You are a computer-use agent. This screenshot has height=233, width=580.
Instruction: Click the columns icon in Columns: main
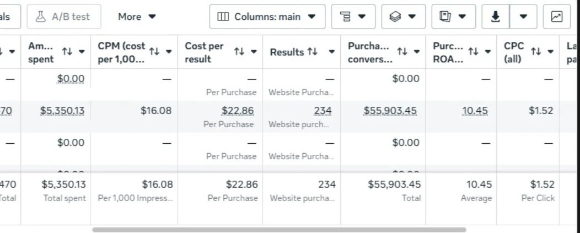pos(223,17)
